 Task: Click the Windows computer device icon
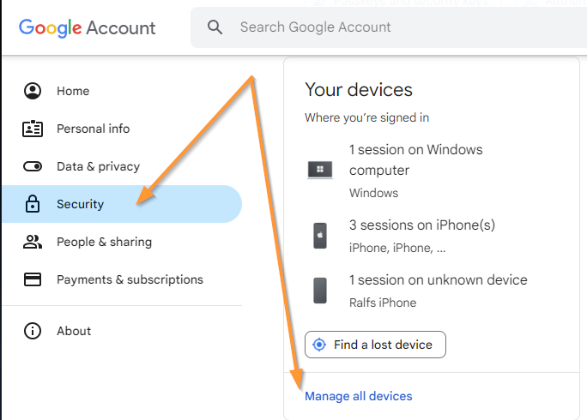point(320,170)
